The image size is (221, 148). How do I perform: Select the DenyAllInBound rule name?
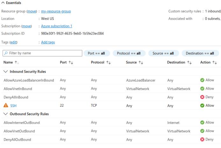(x=16, y=97)
